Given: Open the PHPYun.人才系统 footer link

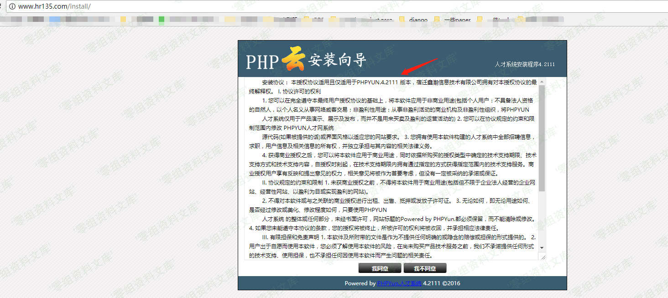Looking at the screenshot, I should tap(399, 283).
